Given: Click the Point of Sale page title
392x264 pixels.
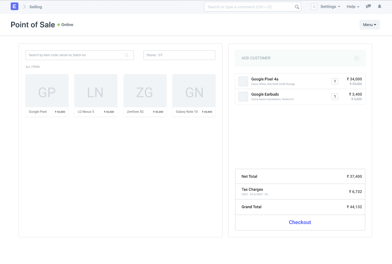Looking at the screenshot, I should (x=33, y=25).
